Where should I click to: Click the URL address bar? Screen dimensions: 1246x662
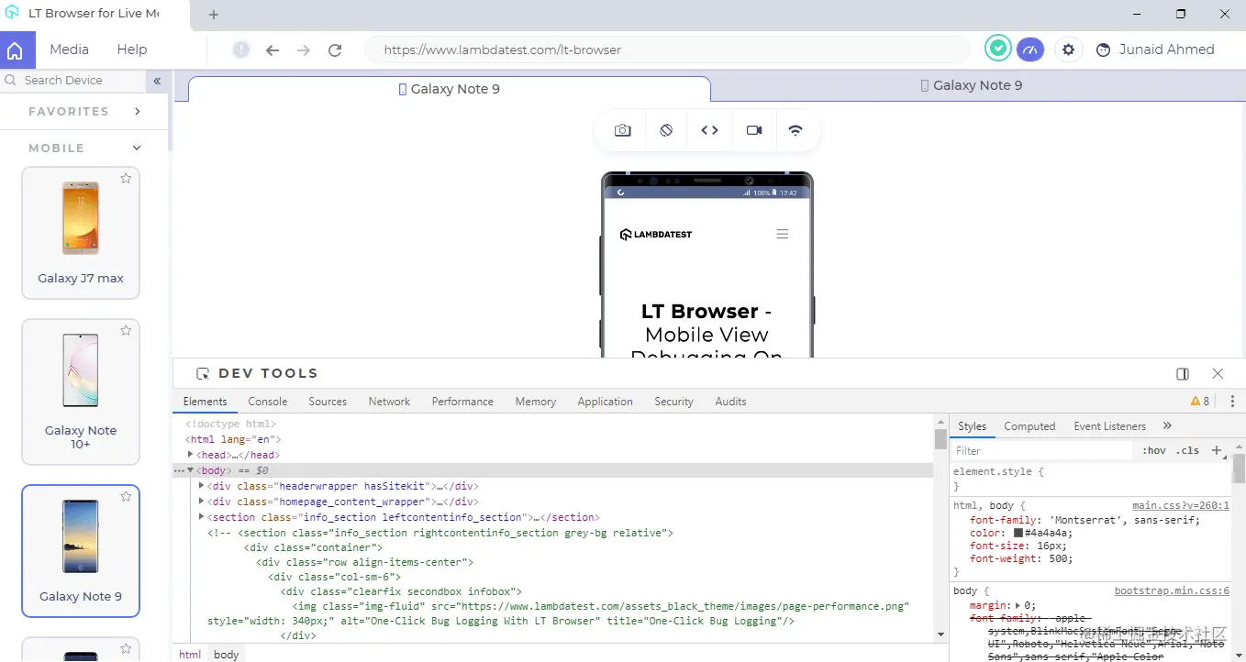pyautogui.click(x=667, y=50)
